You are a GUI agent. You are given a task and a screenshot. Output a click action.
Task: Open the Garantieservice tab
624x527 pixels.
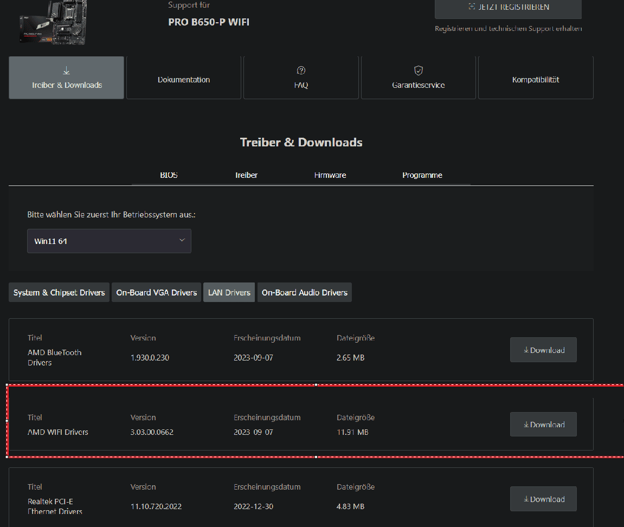coord(418,78)
